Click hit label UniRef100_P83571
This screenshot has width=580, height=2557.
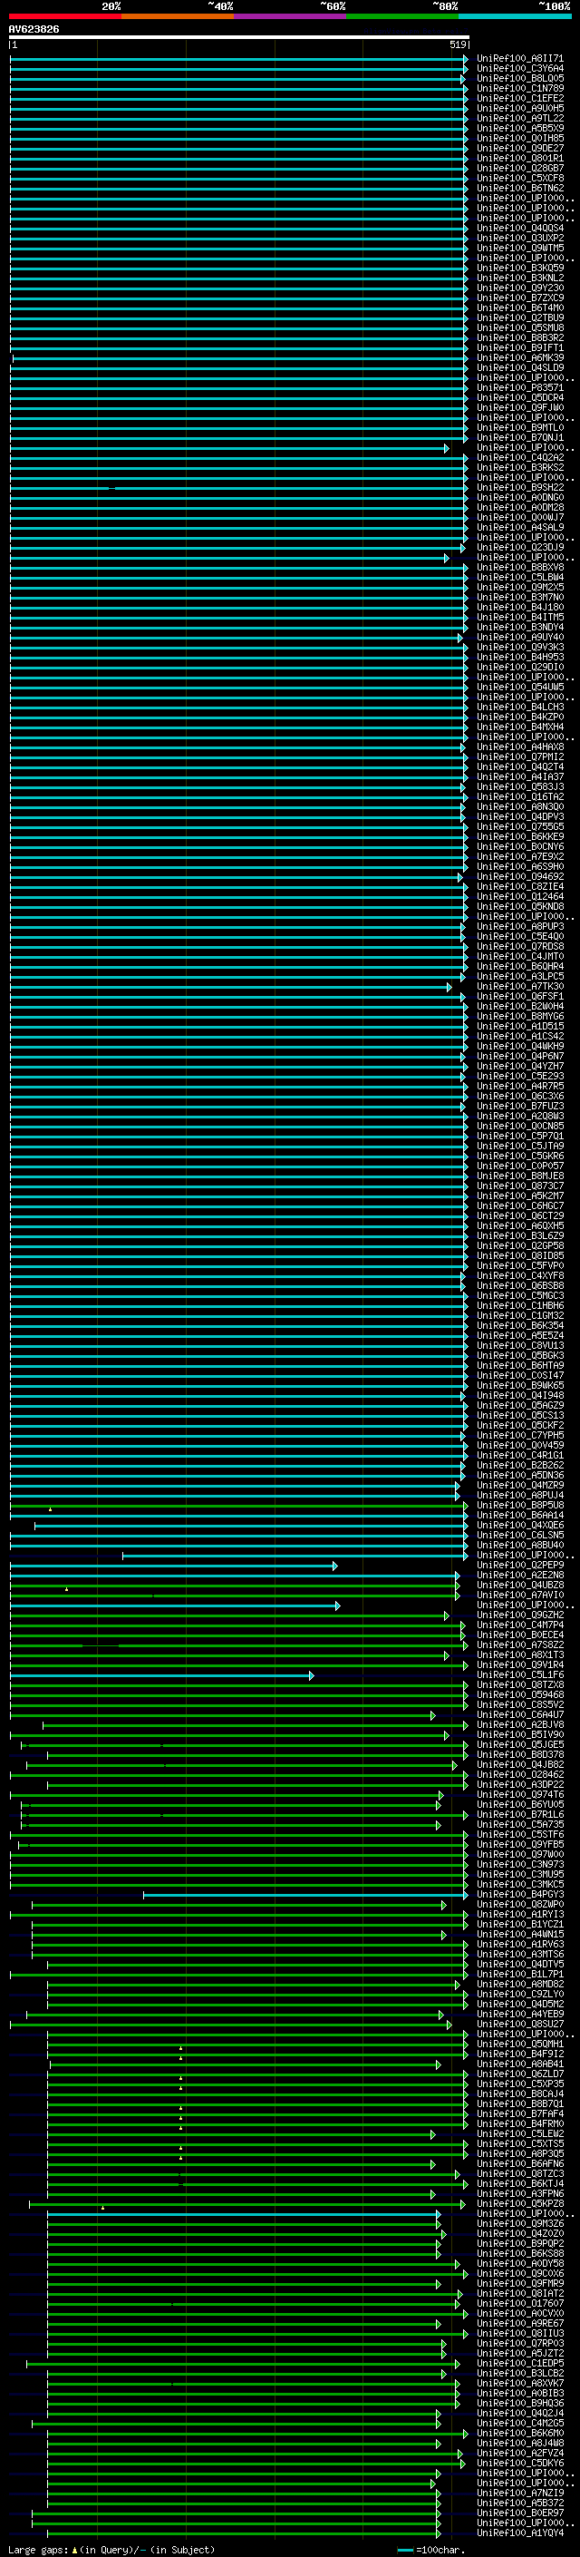[x=520, y=388]
